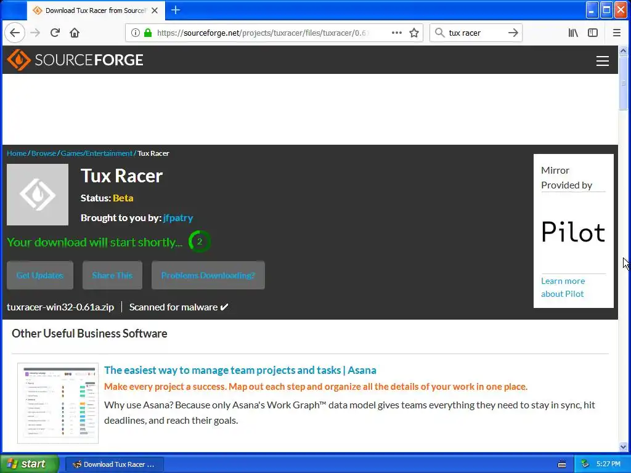This screenshot has height=473, width=631.
Task: Reload the current page
Action: [x=55, y=33]
